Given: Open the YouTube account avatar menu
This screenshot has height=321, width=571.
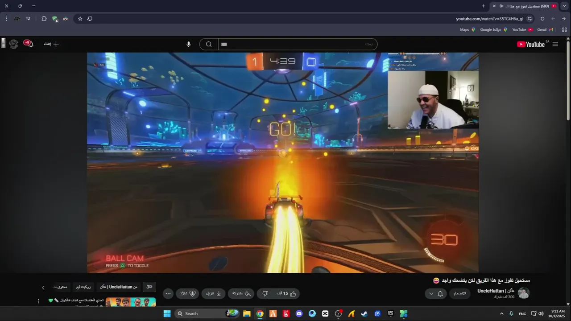Looking at the screenshot, I should point(14,44).
